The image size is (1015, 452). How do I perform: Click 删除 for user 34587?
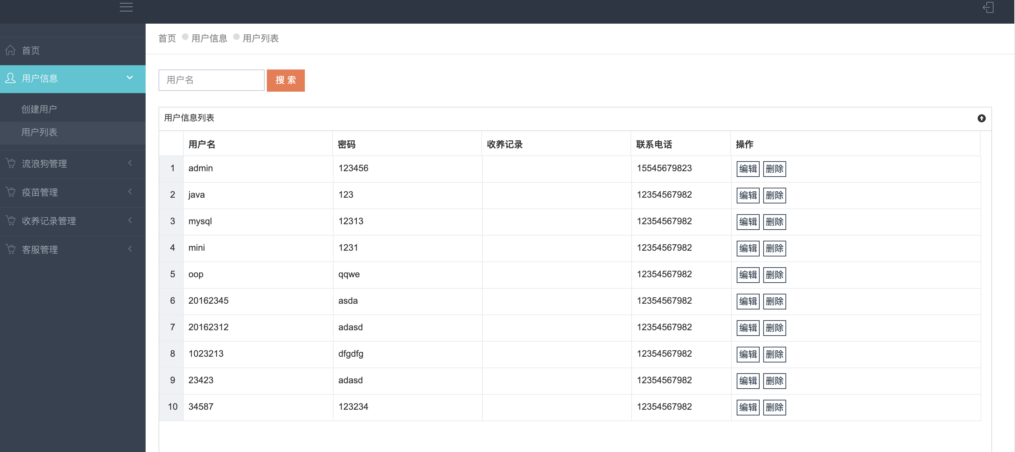(774, 407)
